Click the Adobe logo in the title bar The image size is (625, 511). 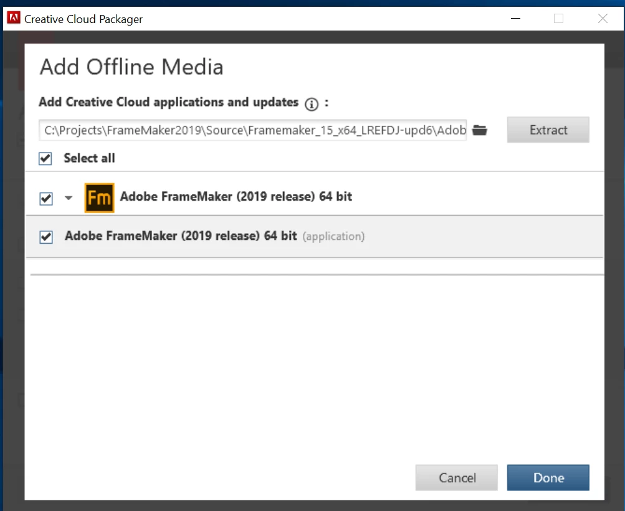pyautogui.click(x=14, y=18)
